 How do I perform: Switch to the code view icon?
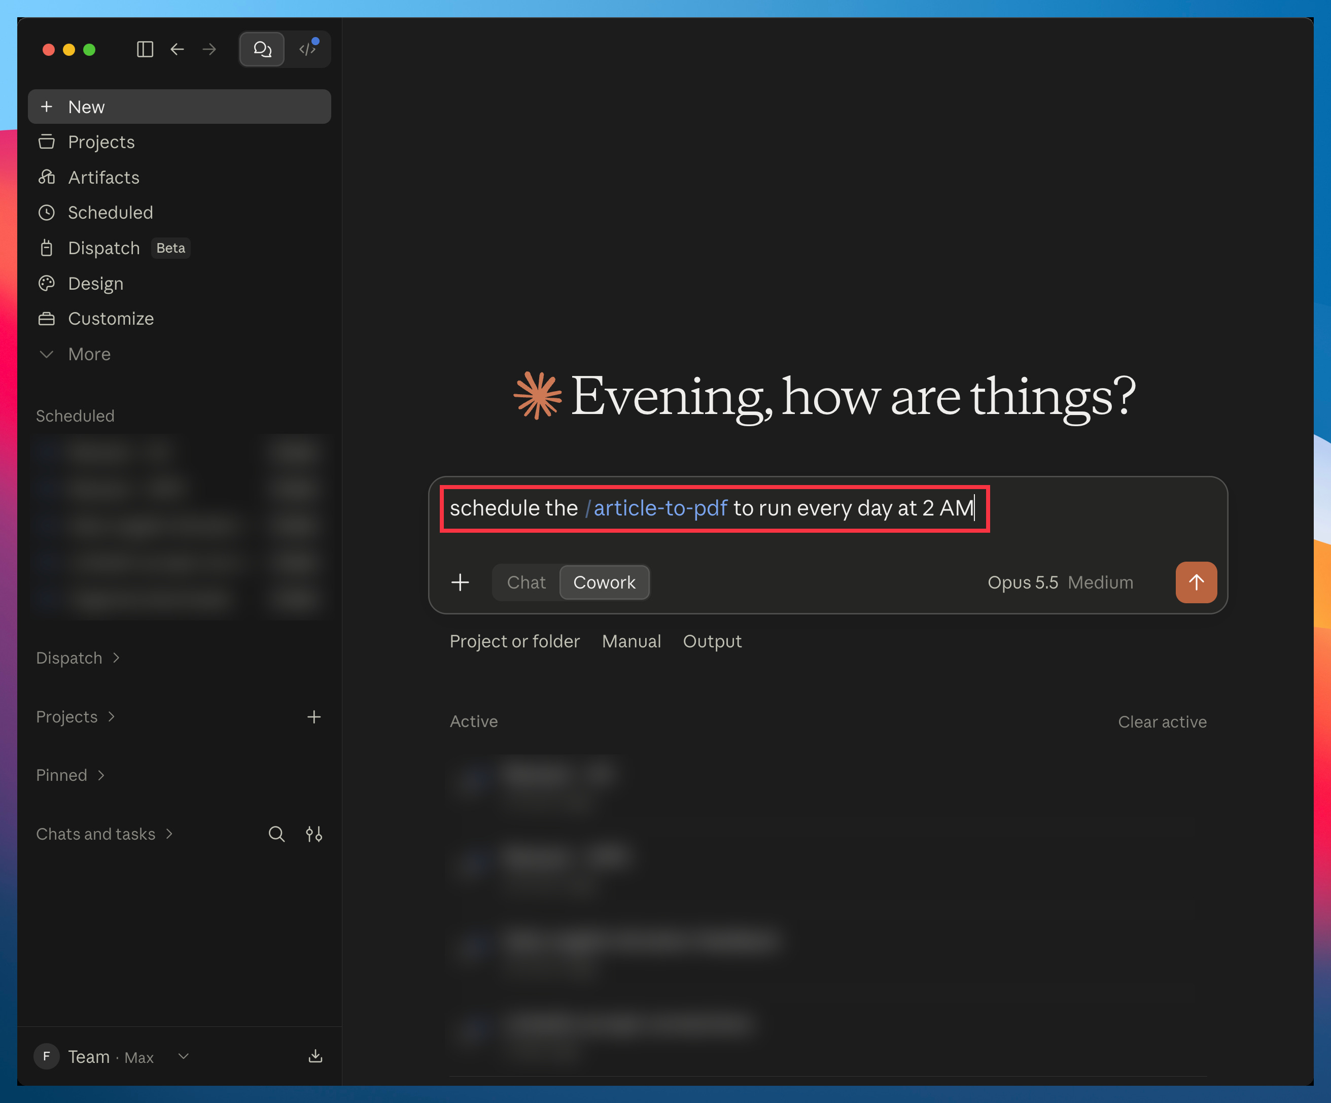pyautogui.click(x=308, y=49)
